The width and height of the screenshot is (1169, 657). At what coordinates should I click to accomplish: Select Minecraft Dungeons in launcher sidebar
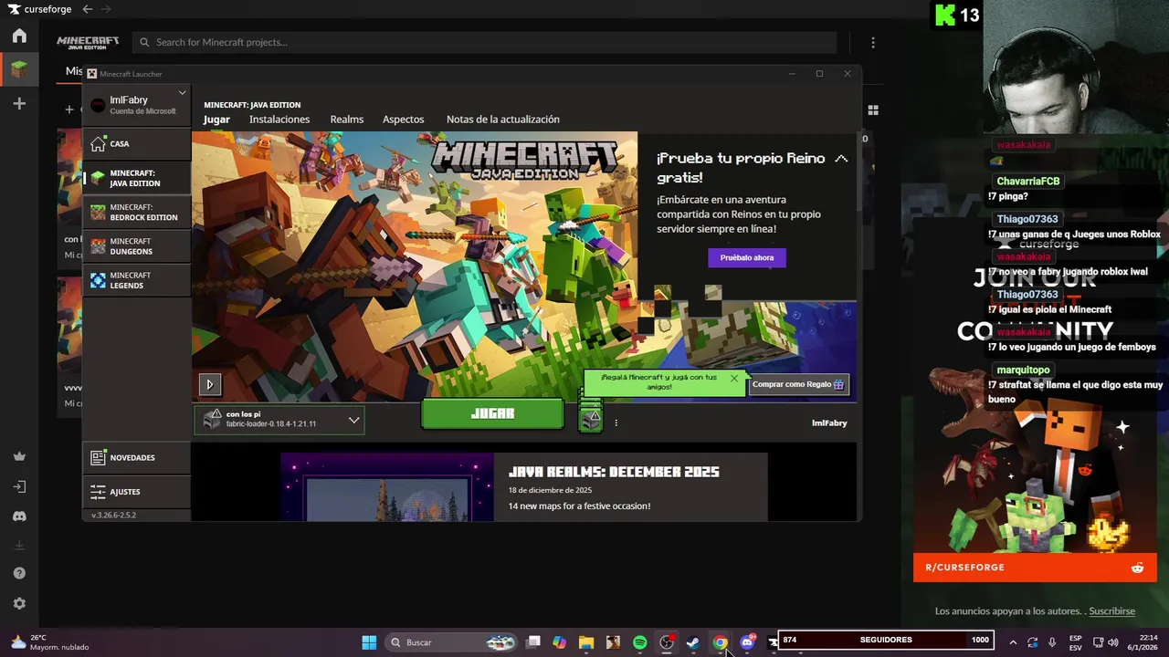(137, 246)
